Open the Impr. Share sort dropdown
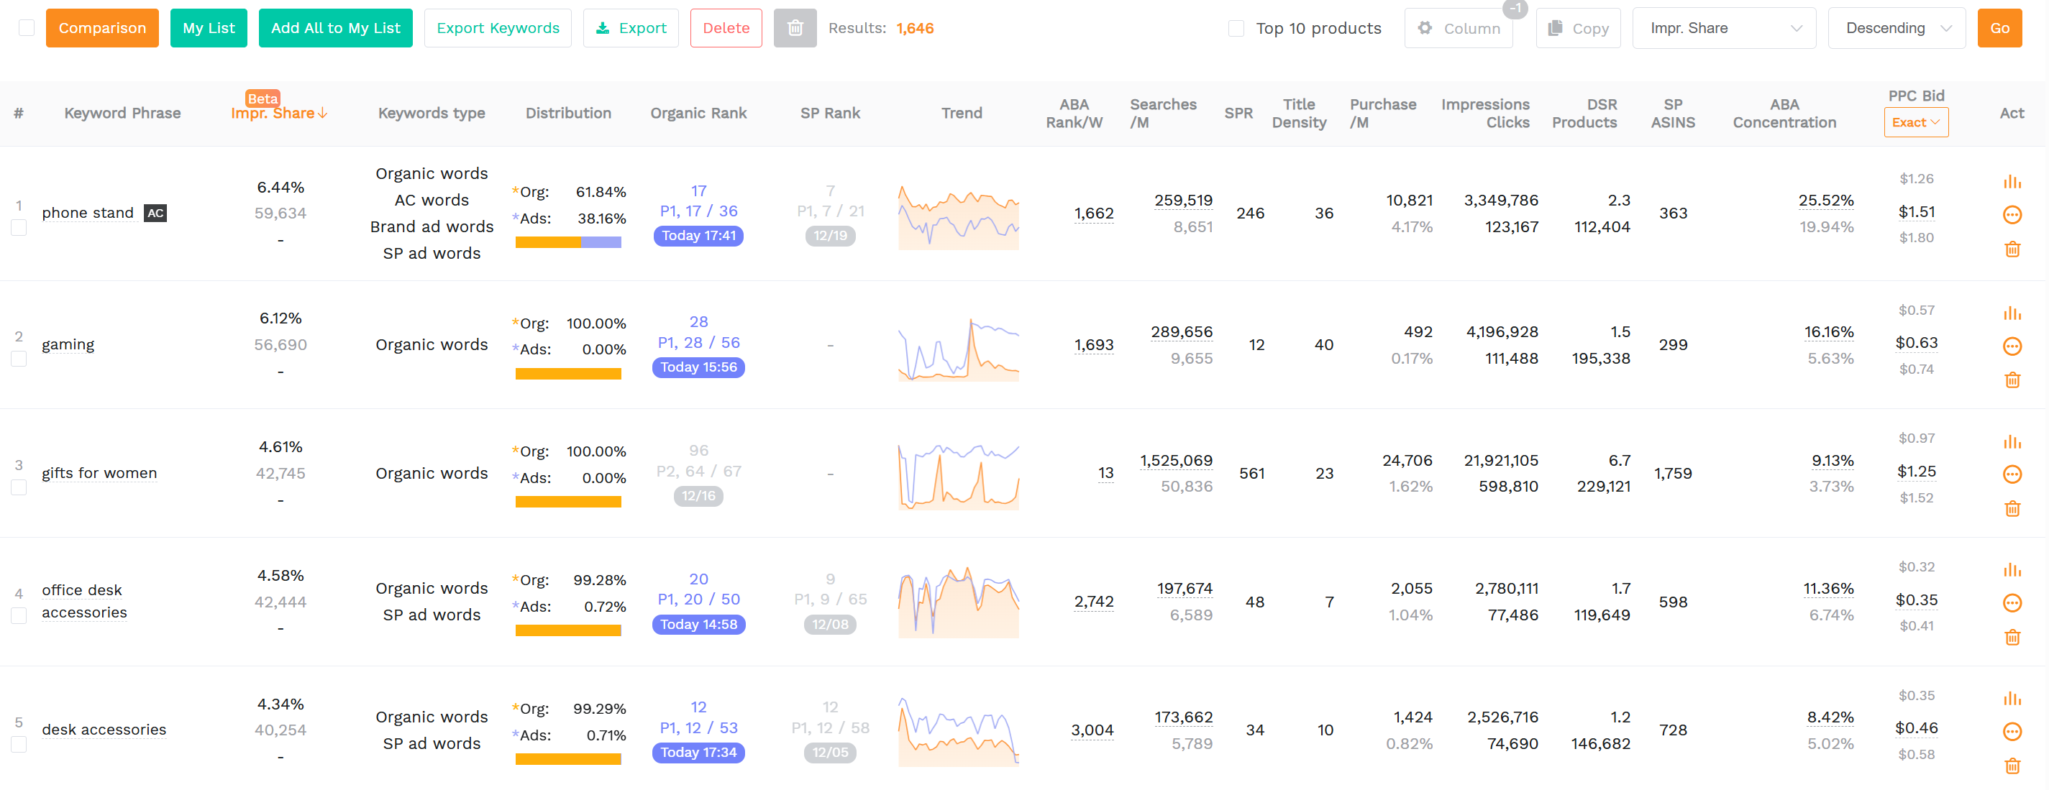The image size is (2049, 790). (1724, 27)
